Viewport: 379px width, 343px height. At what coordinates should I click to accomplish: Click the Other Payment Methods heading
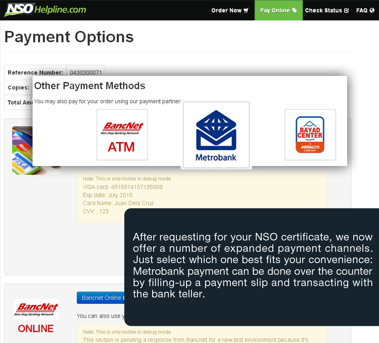pos(90,86)
